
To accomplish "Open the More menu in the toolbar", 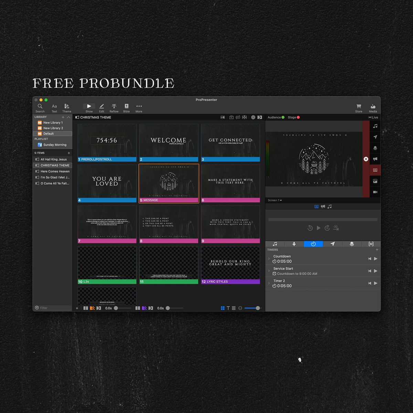I will click(139, 108).
